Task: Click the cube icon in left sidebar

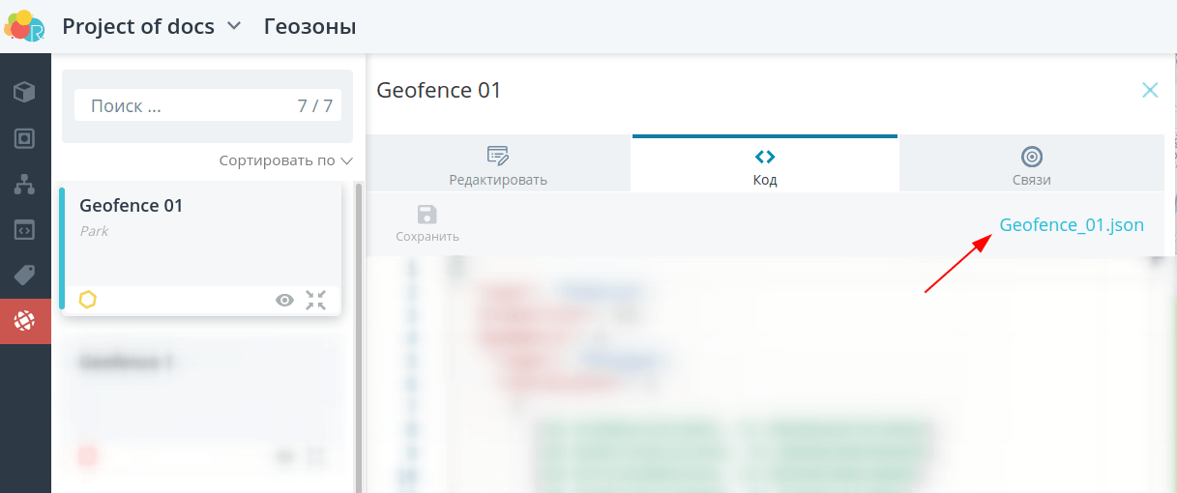Action: coord(25,93)
